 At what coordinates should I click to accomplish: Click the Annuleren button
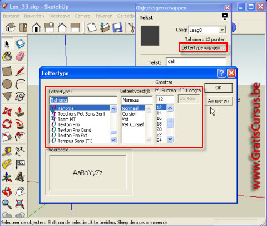pyautogui.click(x=218, y=101)
